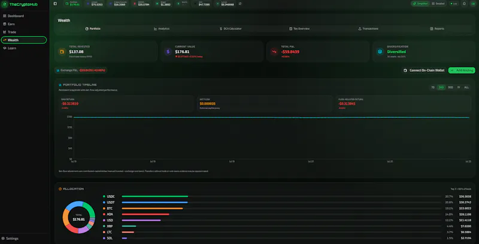This screenshot has width=479, height=244.
Task: Select the Wealth sidebar item
Action: pyautogui.click(x=24, y=40)
